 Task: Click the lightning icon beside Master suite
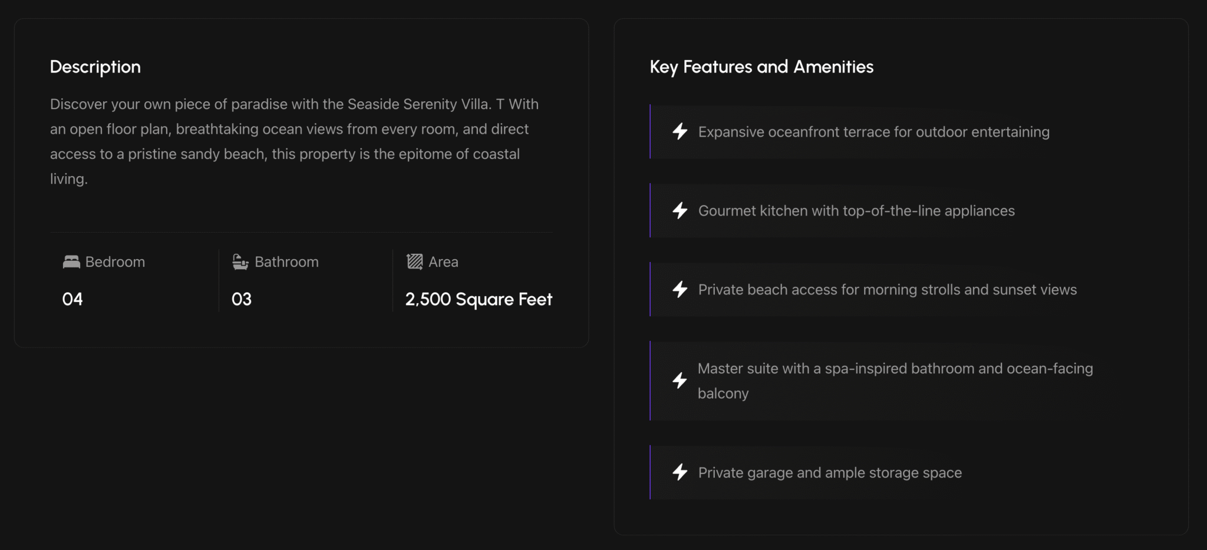(680, 380)
